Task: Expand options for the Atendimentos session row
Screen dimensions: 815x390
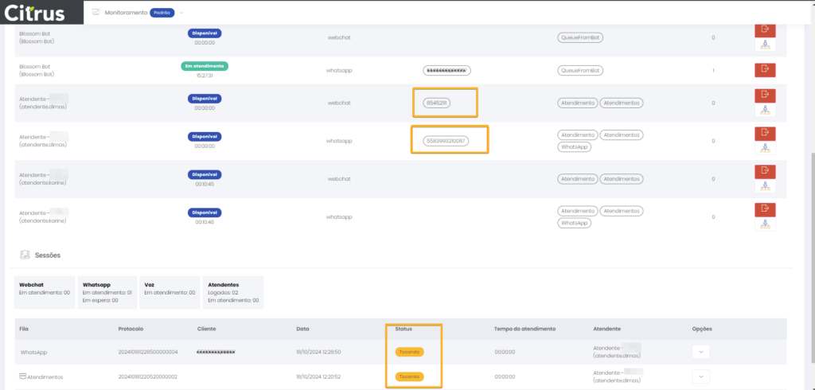Action: tap(700, 376)
